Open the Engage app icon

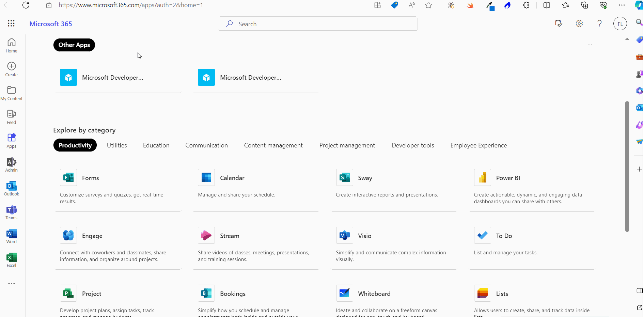click(68, 235)
